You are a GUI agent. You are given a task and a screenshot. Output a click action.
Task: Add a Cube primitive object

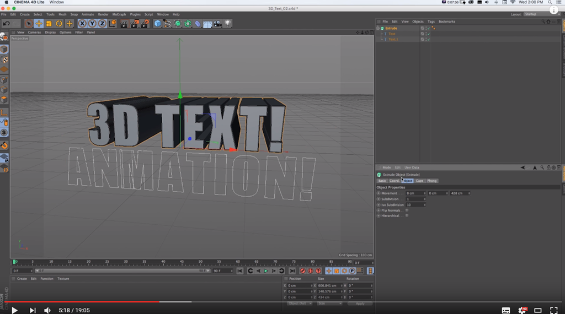[x=157, y=24]
